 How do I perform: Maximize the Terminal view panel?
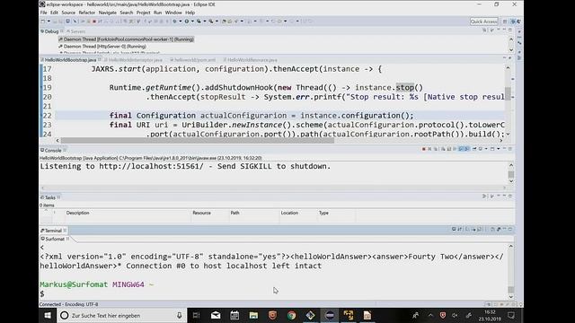[x=510, y=230]
